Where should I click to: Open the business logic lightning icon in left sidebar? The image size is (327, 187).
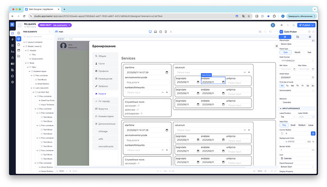(12, 39)
